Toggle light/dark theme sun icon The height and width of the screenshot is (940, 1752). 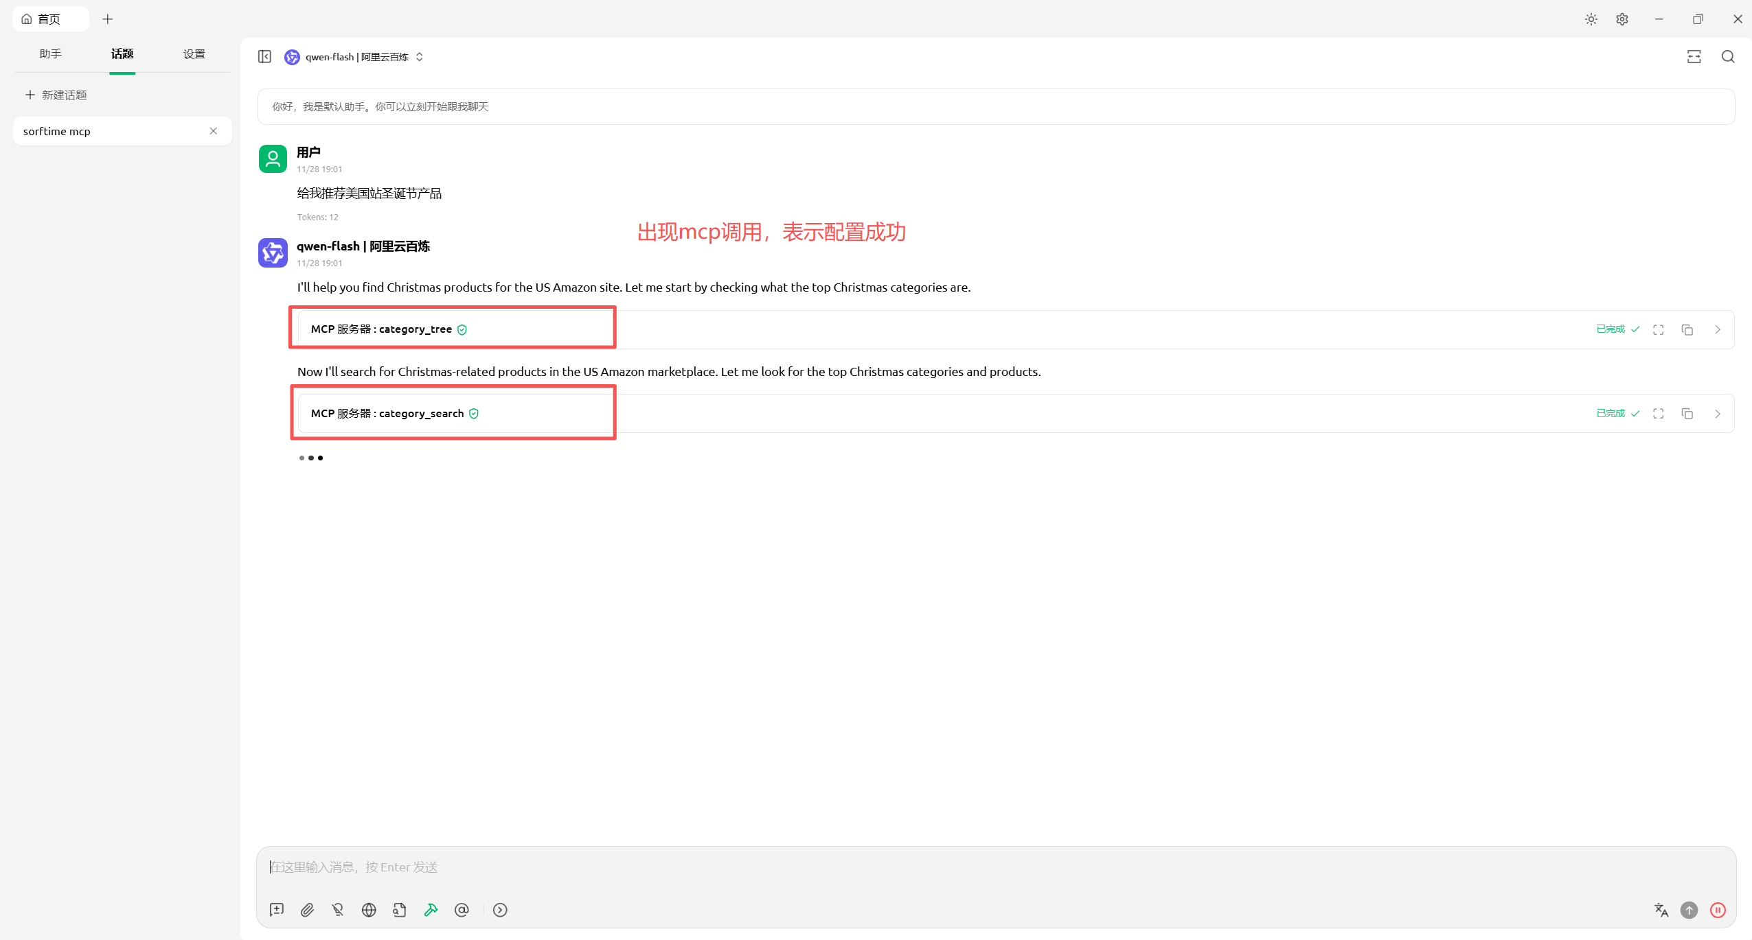(x=1591, y=19)
